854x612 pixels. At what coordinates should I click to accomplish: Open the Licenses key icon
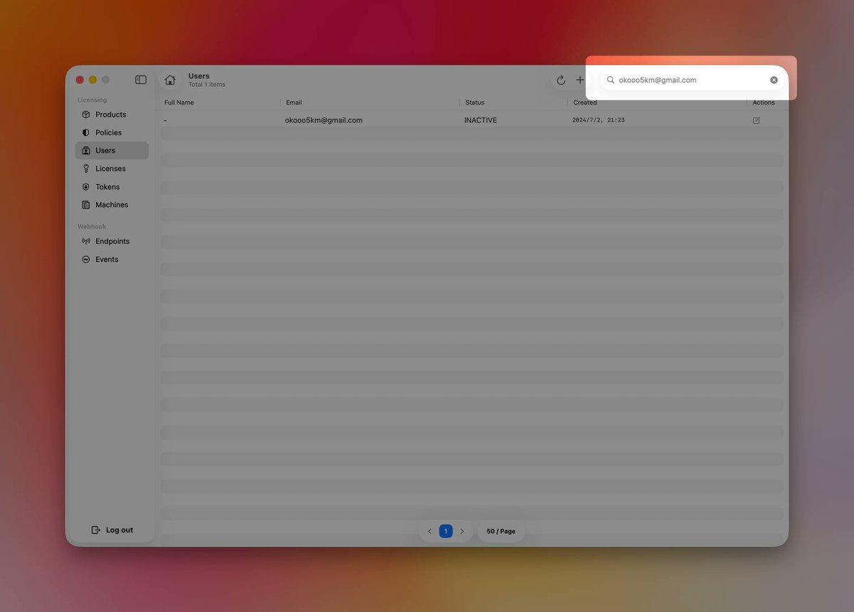(86, 169)
